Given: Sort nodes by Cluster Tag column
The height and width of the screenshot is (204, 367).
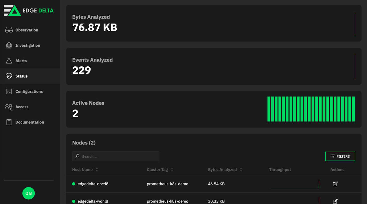Looking at the screenshot, I should tap(172, 170).
